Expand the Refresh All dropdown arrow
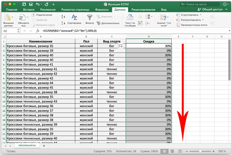The height and width of the screenshot is (155, 232). coord(28,17)
